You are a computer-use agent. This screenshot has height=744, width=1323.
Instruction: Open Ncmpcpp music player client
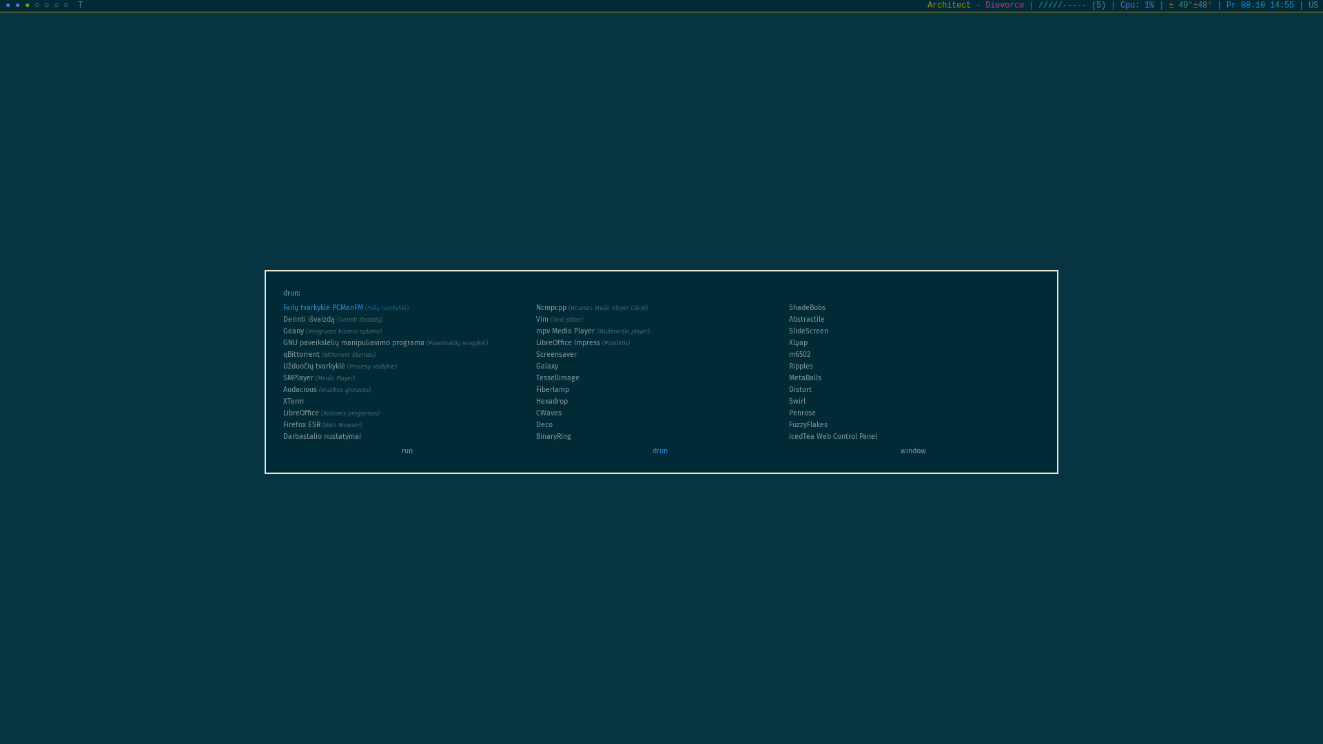[551, 308]
